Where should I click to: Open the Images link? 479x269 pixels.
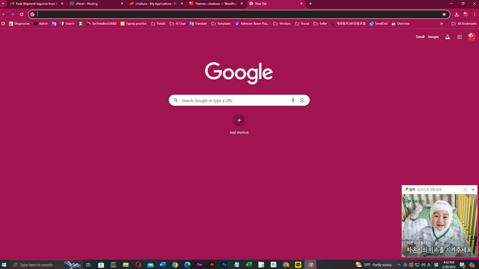tap(433, 37)
